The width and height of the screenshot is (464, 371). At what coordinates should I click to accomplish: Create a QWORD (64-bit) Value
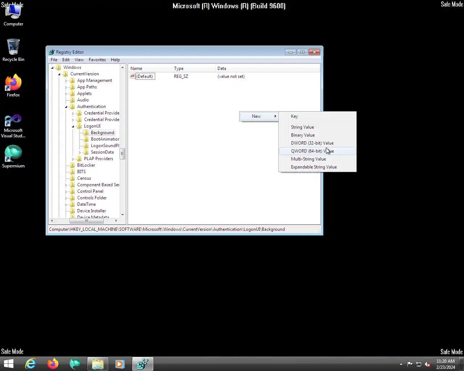[318, 151]
